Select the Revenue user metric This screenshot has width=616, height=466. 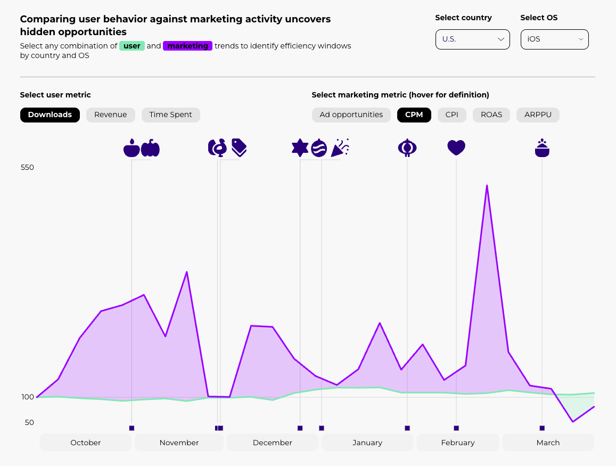click(x=111, y=115)
